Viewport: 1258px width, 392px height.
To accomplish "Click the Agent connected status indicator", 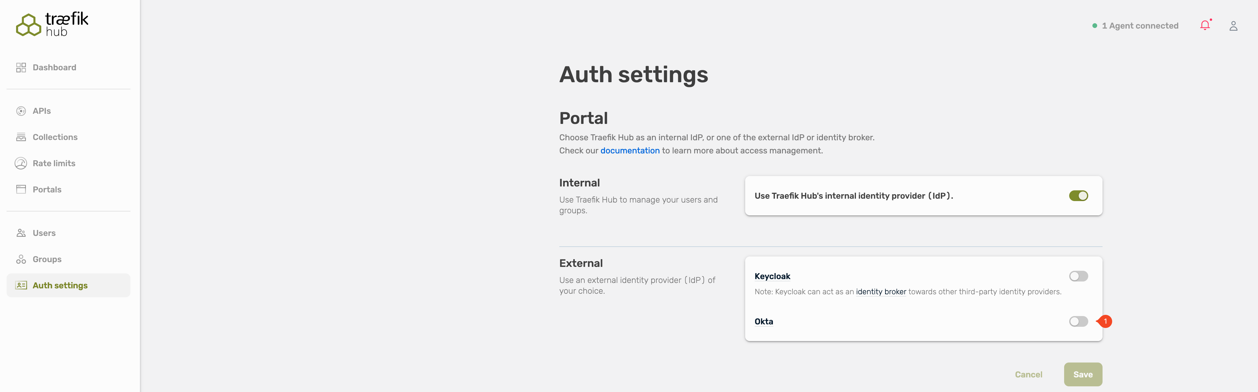I will (x=1135, y=26).
